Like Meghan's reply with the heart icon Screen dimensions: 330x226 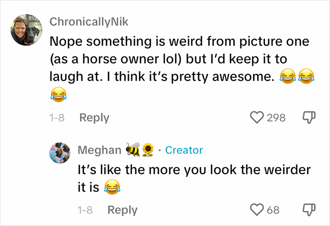point(257,210)
